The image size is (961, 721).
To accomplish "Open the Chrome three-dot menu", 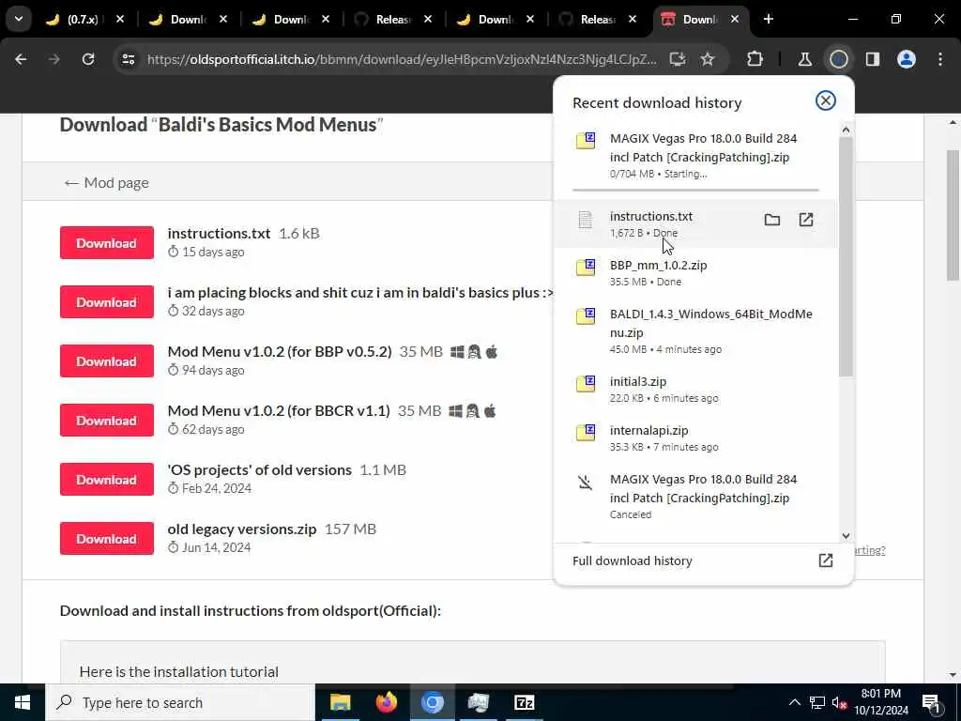I will [940, 59].
